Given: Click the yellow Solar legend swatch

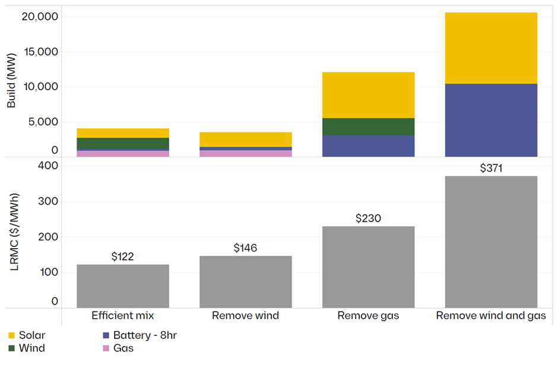Looking at the screenshot, I should [x=11, y=336].
